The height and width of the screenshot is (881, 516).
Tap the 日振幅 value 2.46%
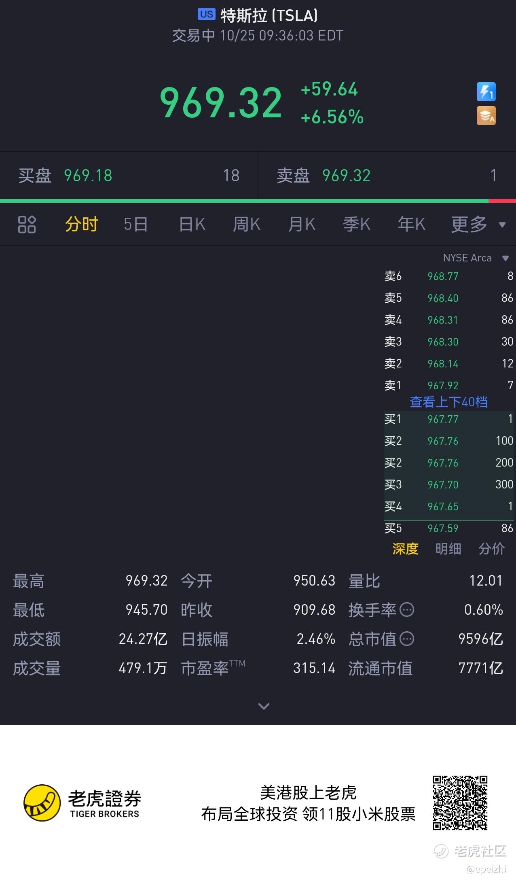316,639
